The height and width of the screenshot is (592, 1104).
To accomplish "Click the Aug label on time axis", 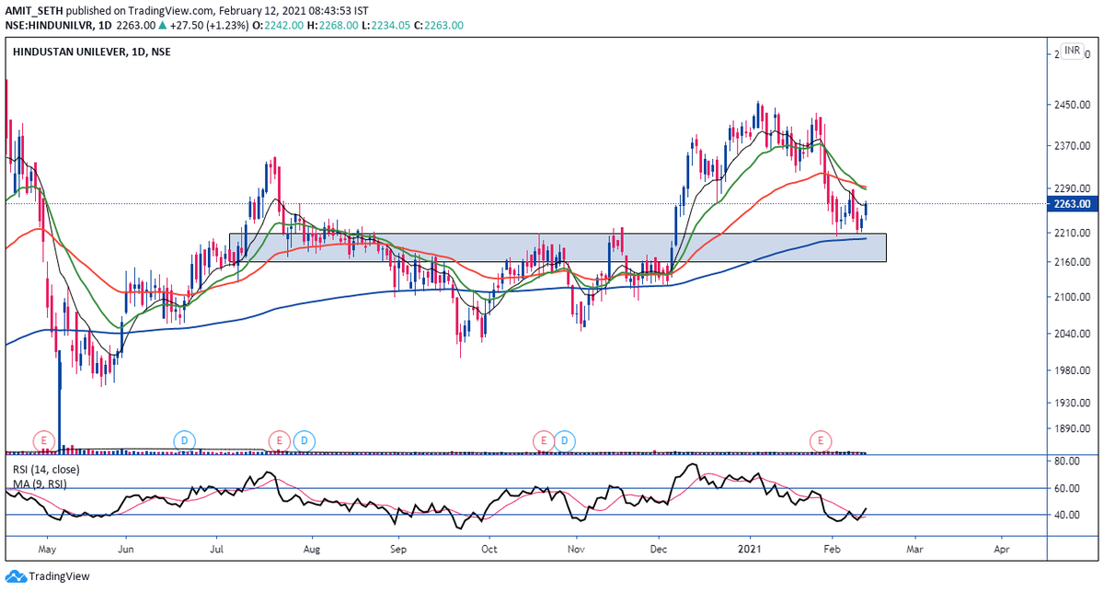I will pyautogui.click(x=311, y=548).
